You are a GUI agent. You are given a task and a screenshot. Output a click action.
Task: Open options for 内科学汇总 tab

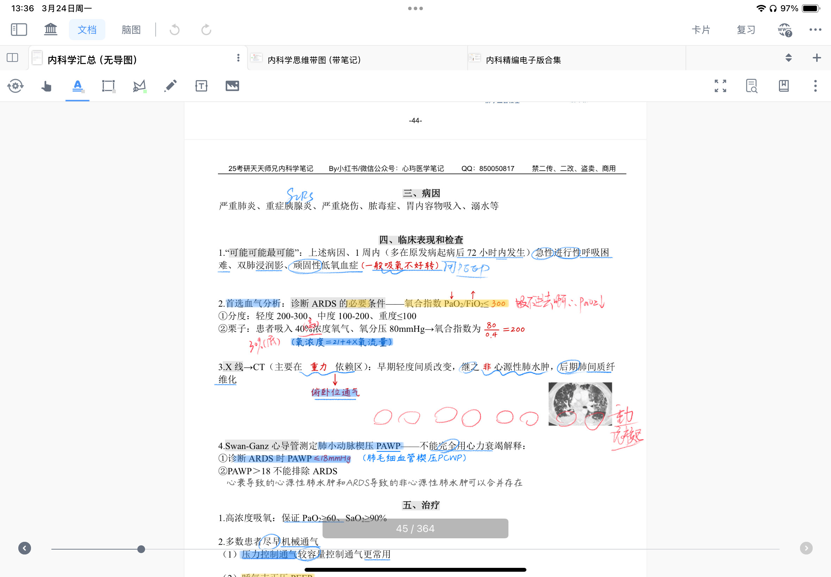[x=238, y=58]
